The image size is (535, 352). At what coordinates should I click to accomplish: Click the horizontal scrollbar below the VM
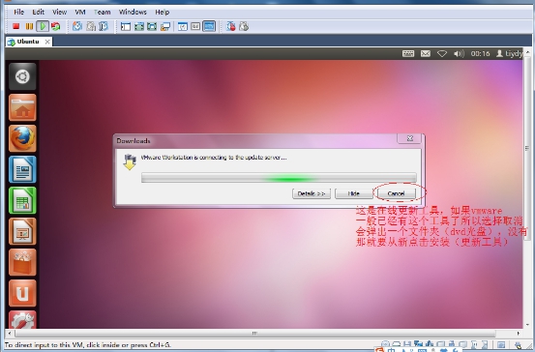point(255,333)
